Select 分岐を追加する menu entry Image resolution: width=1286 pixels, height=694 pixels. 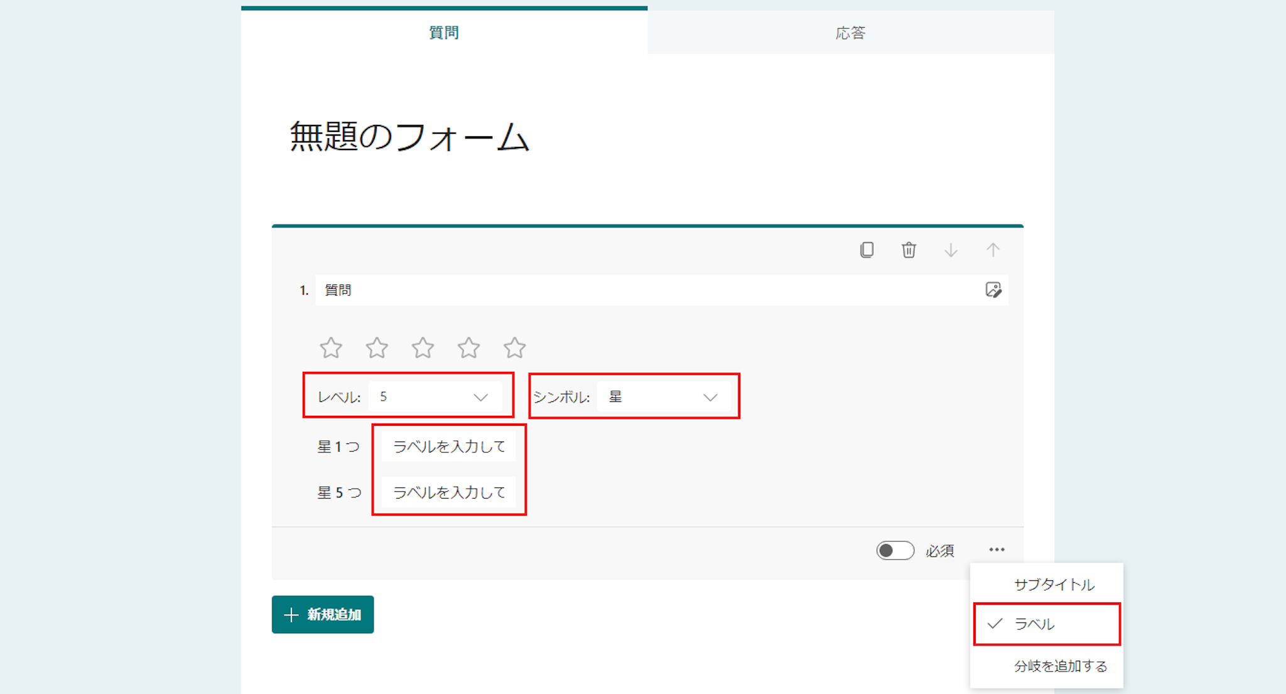pos(1060,666)
